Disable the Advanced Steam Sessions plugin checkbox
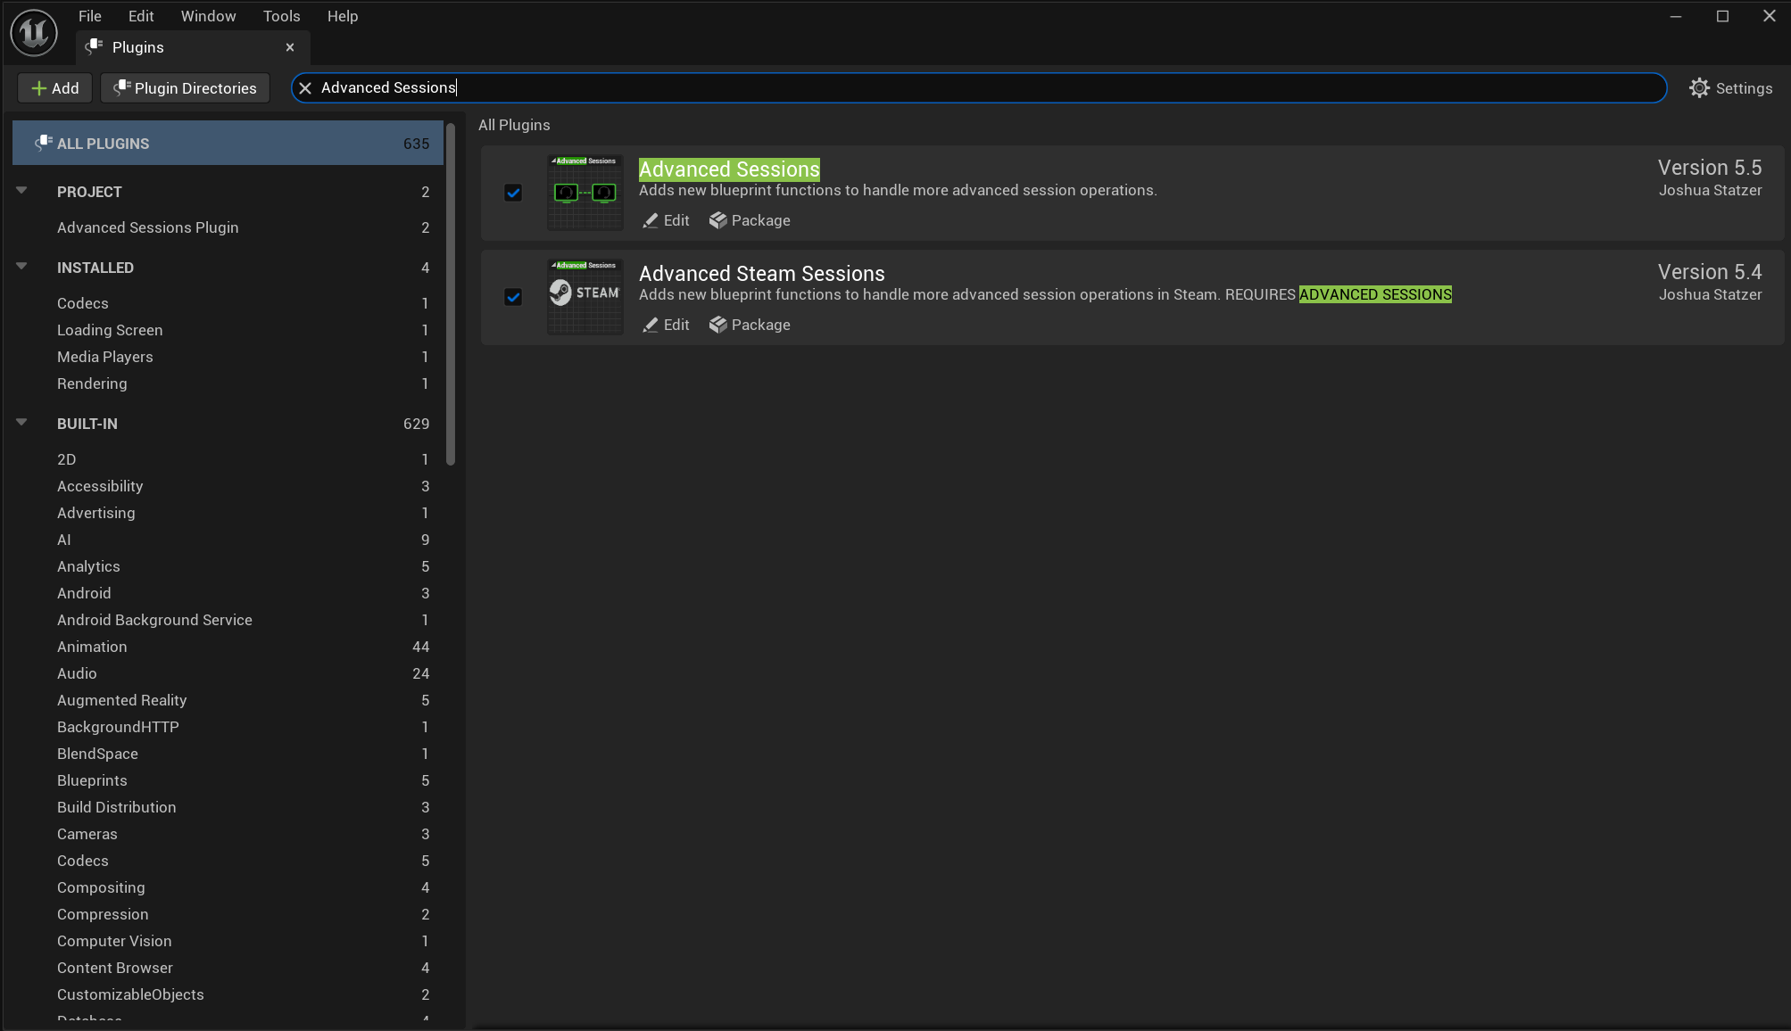Screen dimensions: 1791x1031 click(513, 297)
